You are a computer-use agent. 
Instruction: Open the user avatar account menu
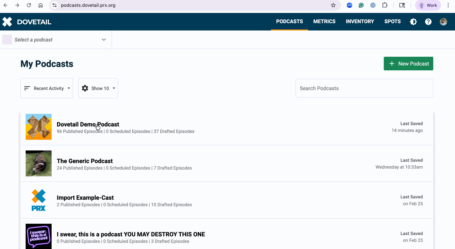pos(443,22)
